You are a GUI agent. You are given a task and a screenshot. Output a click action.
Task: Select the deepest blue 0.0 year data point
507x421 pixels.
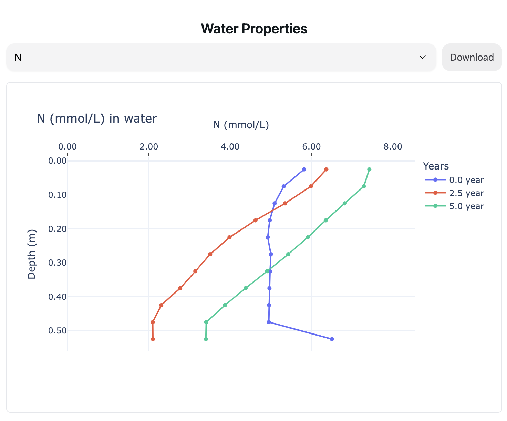pyautogui.click(x=332, y=339)
